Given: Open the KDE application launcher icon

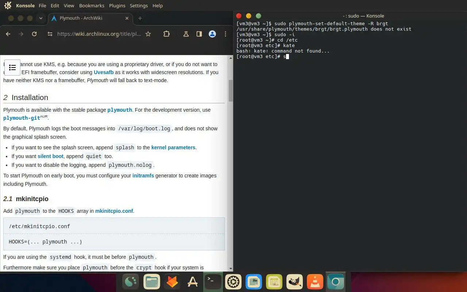Looking at the screenshot, I should click(8, 5).
